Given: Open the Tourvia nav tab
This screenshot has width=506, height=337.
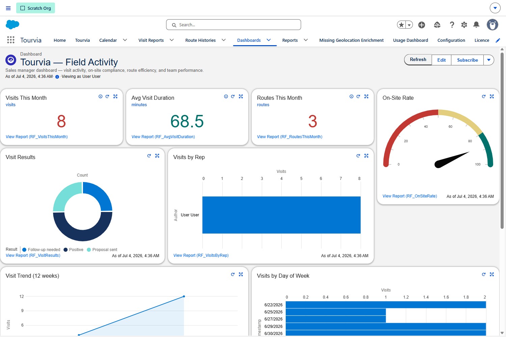Looking at the screenshot, I should [82, 40].
